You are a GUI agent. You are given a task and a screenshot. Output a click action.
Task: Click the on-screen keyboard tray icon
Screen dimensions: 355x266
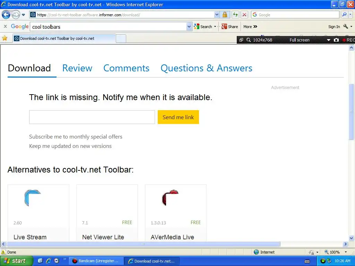307,261
